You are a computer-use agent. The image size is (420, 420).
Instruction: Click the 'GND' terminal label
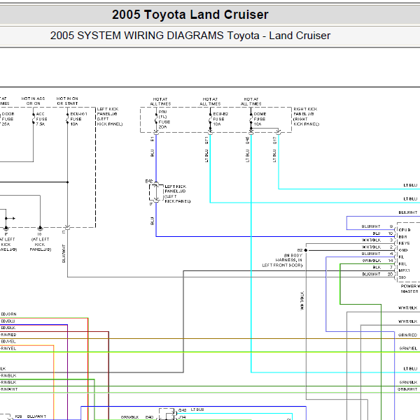pos(403,250)
